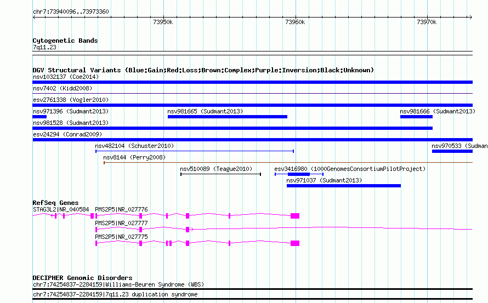This screenshot has height=303, width=488.
Task: Click the nsv482104 thin blue line
Action: 195,151
